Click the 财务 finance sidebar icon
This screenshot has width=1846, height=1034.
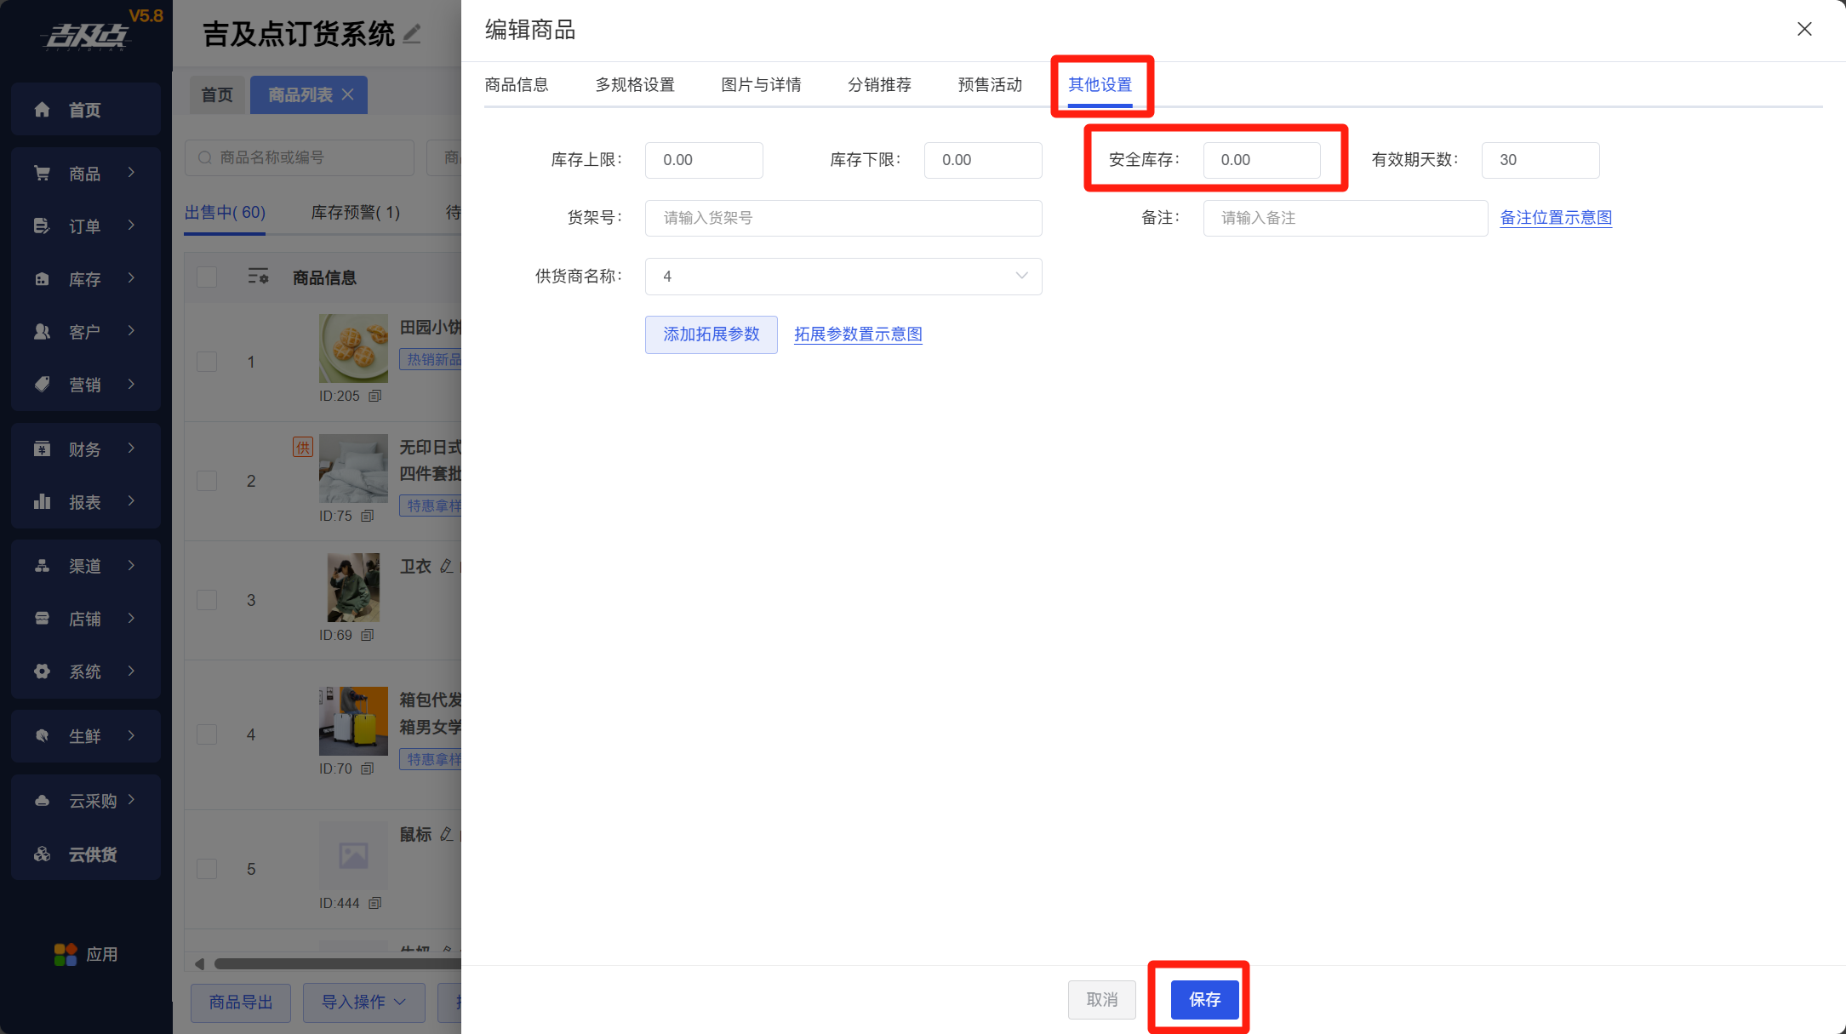42,449
